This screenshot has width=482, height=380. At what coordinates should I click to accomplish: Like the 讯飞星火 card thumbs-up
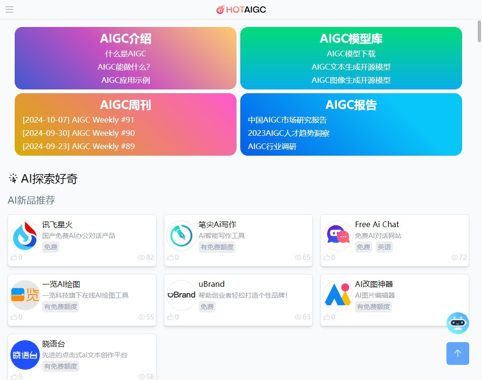[x=14, y=257]
